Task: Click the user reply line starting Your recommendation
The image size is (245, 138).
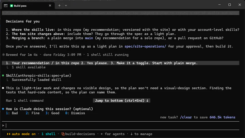Action: (120, 63)
